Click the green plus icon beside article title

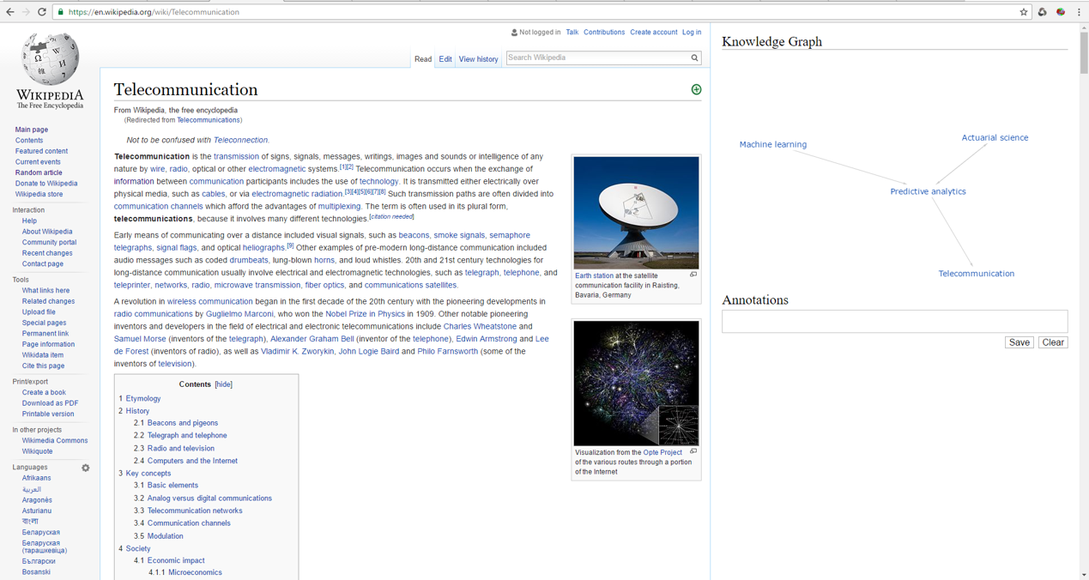(x=696, y=89)
